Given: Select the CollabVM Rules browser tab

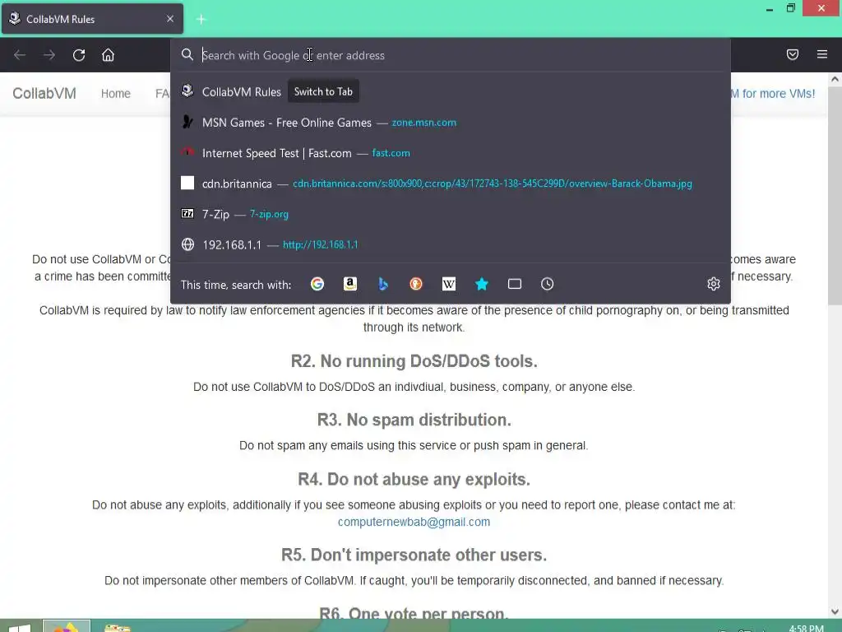Looking at the screenshot, I should click(x=92, y=19).
